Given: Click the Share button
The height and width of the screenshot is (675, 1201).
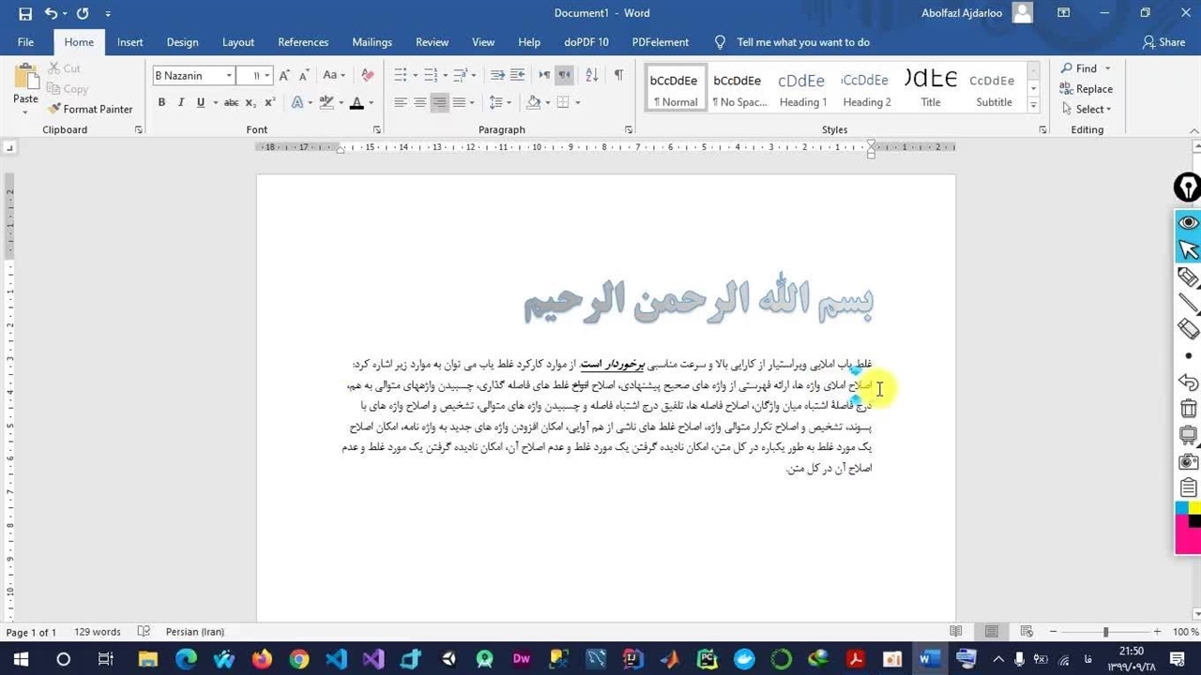Looking at the screenshot, I should (1163, 42).
